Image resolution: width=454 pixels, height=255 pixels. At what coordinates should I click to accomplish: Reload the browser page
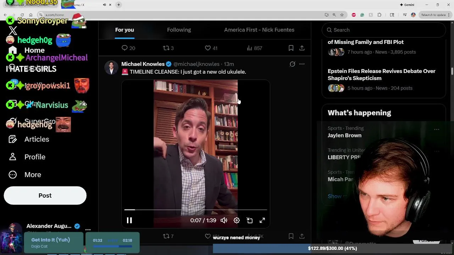[22, 15]
